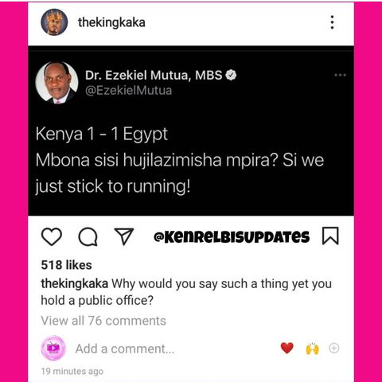This screenshot has width=382, height=382.
Task: Open thekingkaka's profile picture
Action: coord(54,22)
